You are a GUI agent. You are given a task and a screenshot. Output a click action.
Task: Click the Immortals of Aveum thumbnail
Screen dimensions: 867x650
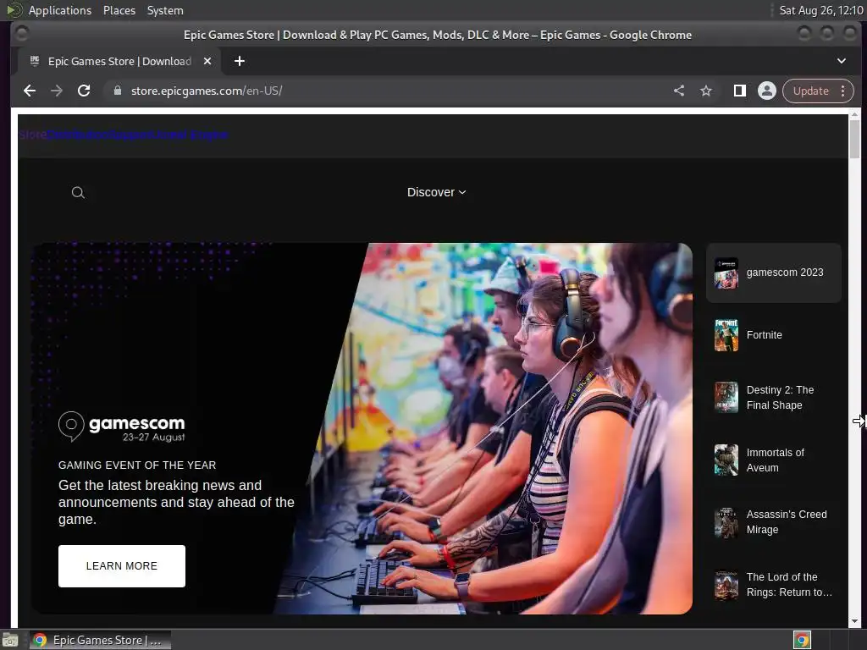click(x=726, y=460)
